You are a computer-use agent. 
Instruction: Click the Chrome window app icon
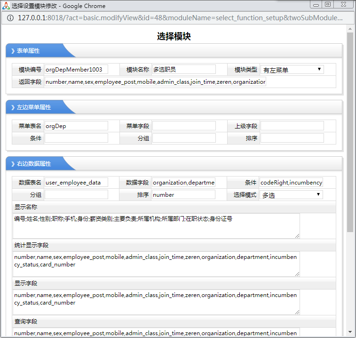[6, 6]
